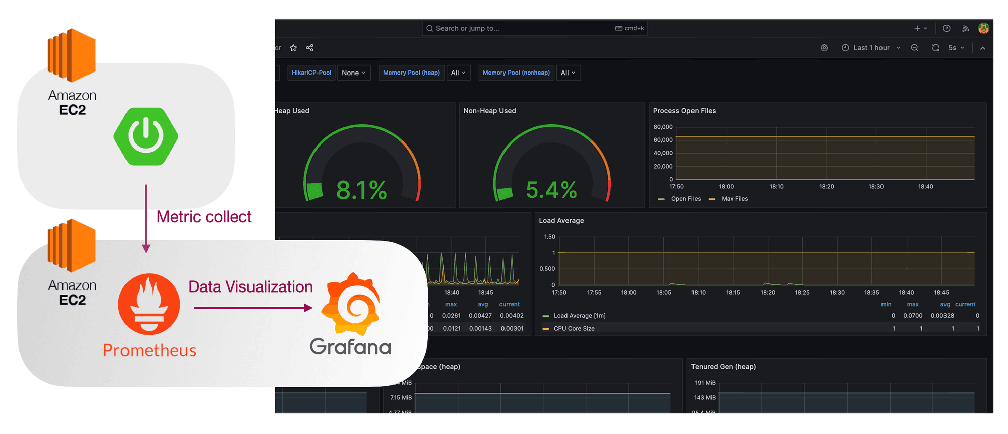Zoom out the time range with magnifier icon
Image resolution: width=1008 pixels, height=434 pixels.
pyautogui.click(x=914, y=48)
